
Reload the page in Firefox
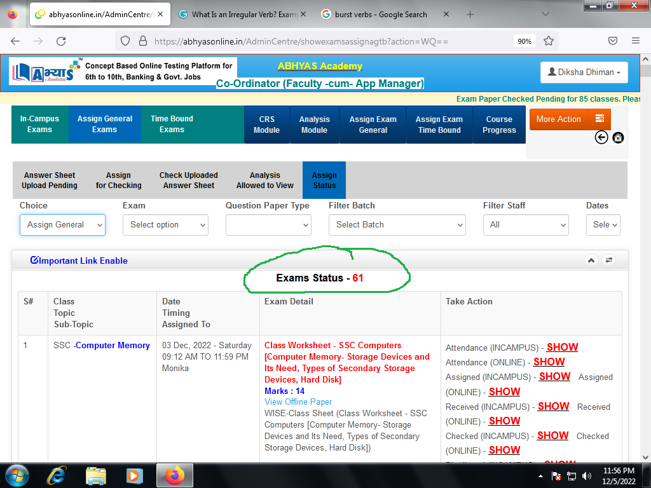(61, 41)
